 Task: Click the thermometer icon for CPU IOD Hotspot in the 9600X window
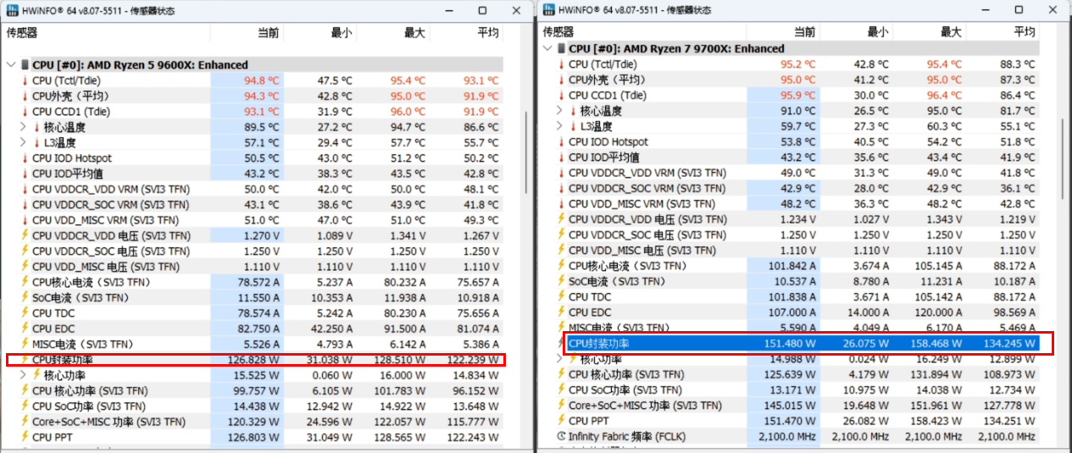[x=25, y=158]
